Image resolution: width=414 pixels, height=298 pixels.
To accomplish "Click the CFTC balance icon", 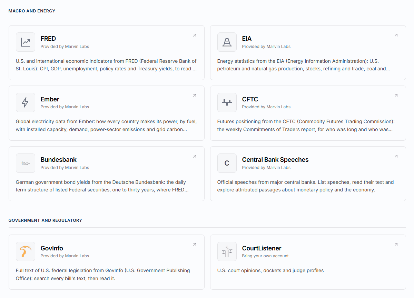I will (x=227, y=102).
